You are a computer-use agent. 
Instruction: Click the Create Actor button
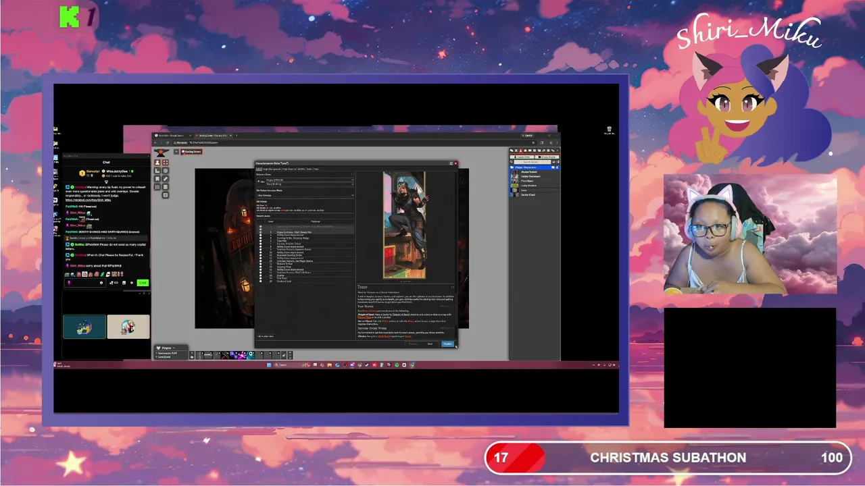coord(522,157)
